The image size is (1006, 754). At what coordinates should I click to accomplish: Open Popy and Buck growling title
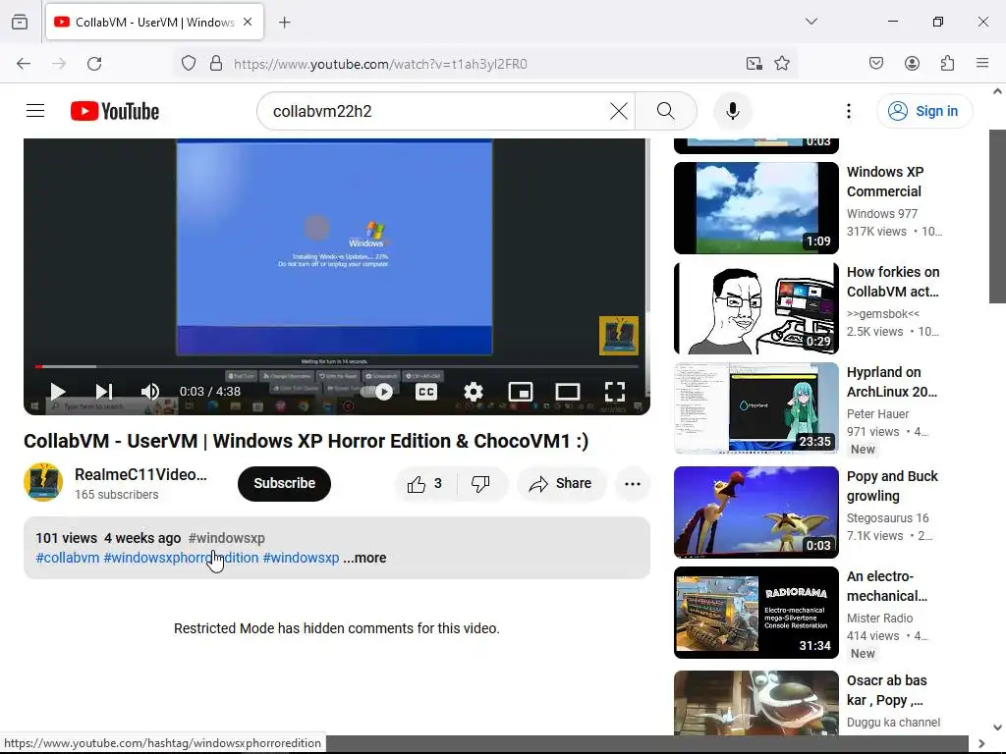click(x=892, y=486)
